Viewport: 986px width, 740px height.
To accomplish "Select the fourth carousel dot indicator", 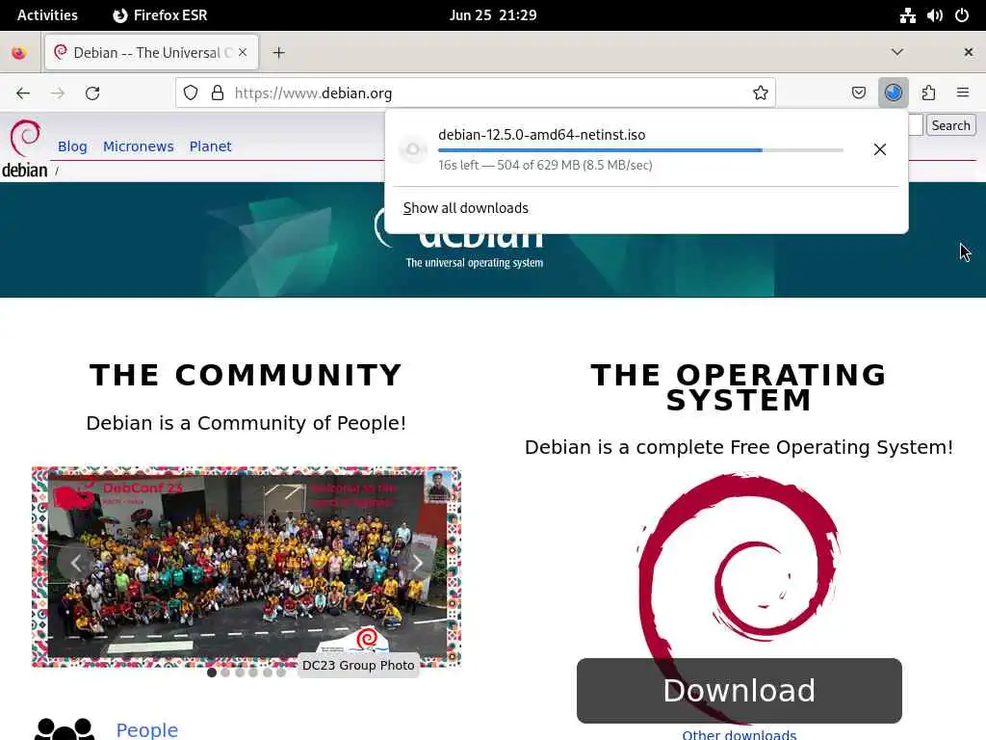I will (x=253, y=673).
